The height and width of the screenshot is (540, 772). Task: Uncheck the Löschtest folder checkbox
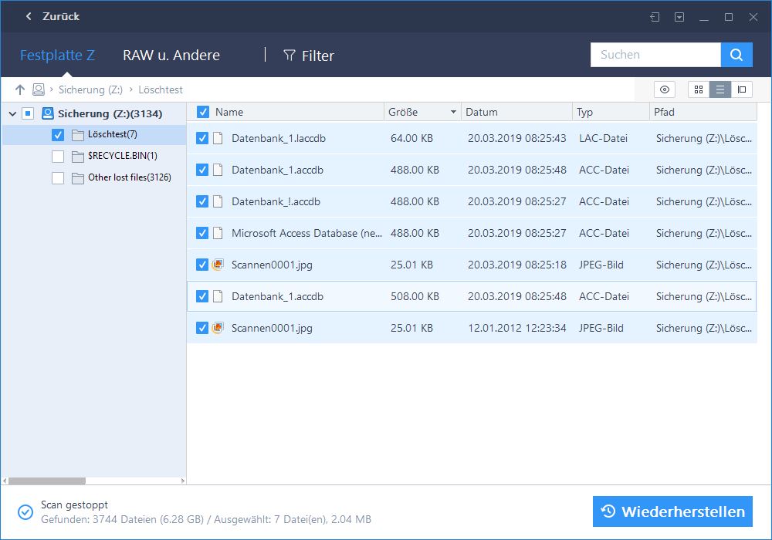pos(58,135)
